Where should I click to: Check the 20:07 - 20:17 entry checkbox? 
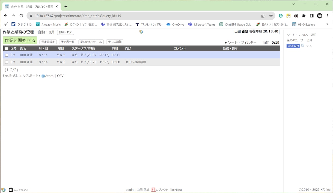click(x=7, y=55)
